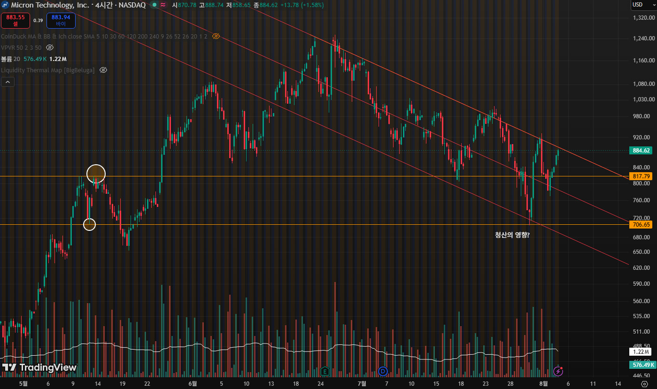The width and height of the screenshot is (657, 389).
Task: Open the dividend 'D' marker on timeline
Action: (x=383, y=371)
